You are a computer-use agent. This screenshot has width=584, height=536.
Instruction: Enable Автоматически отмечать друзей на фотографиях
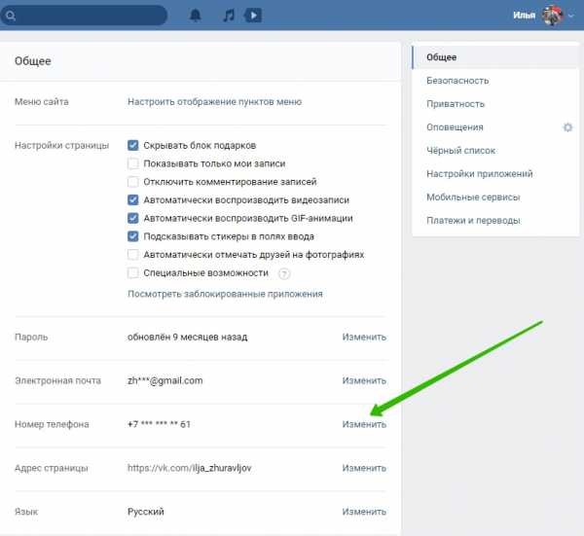tap(133, 255)
